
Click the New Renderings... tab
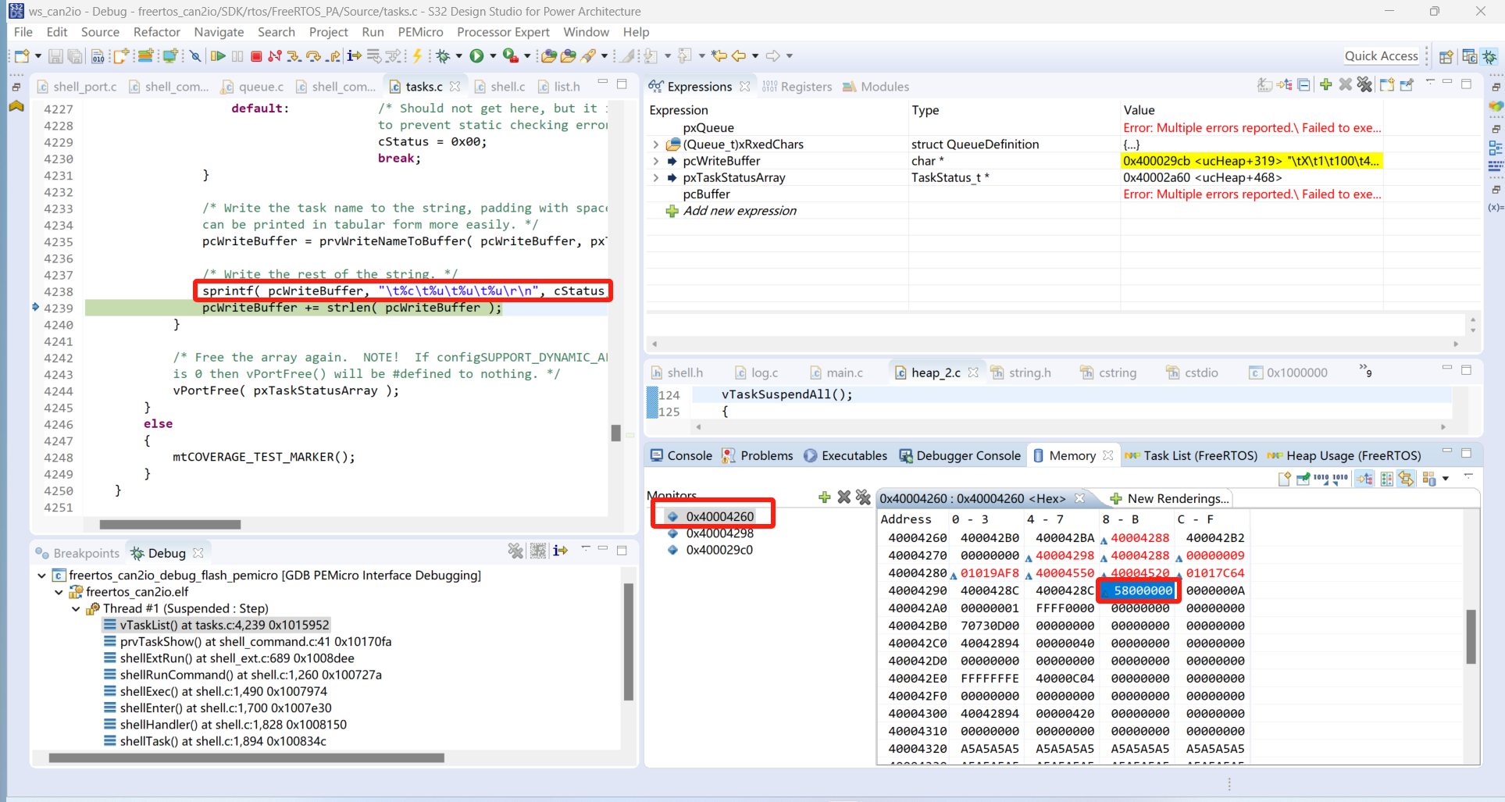pyautogui.click(x=1169, y=498)
